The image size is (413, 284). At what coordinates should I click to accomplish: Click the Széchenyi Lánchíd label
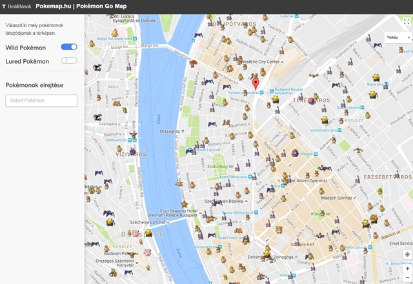pyautogui.click(x=148, y=222)
